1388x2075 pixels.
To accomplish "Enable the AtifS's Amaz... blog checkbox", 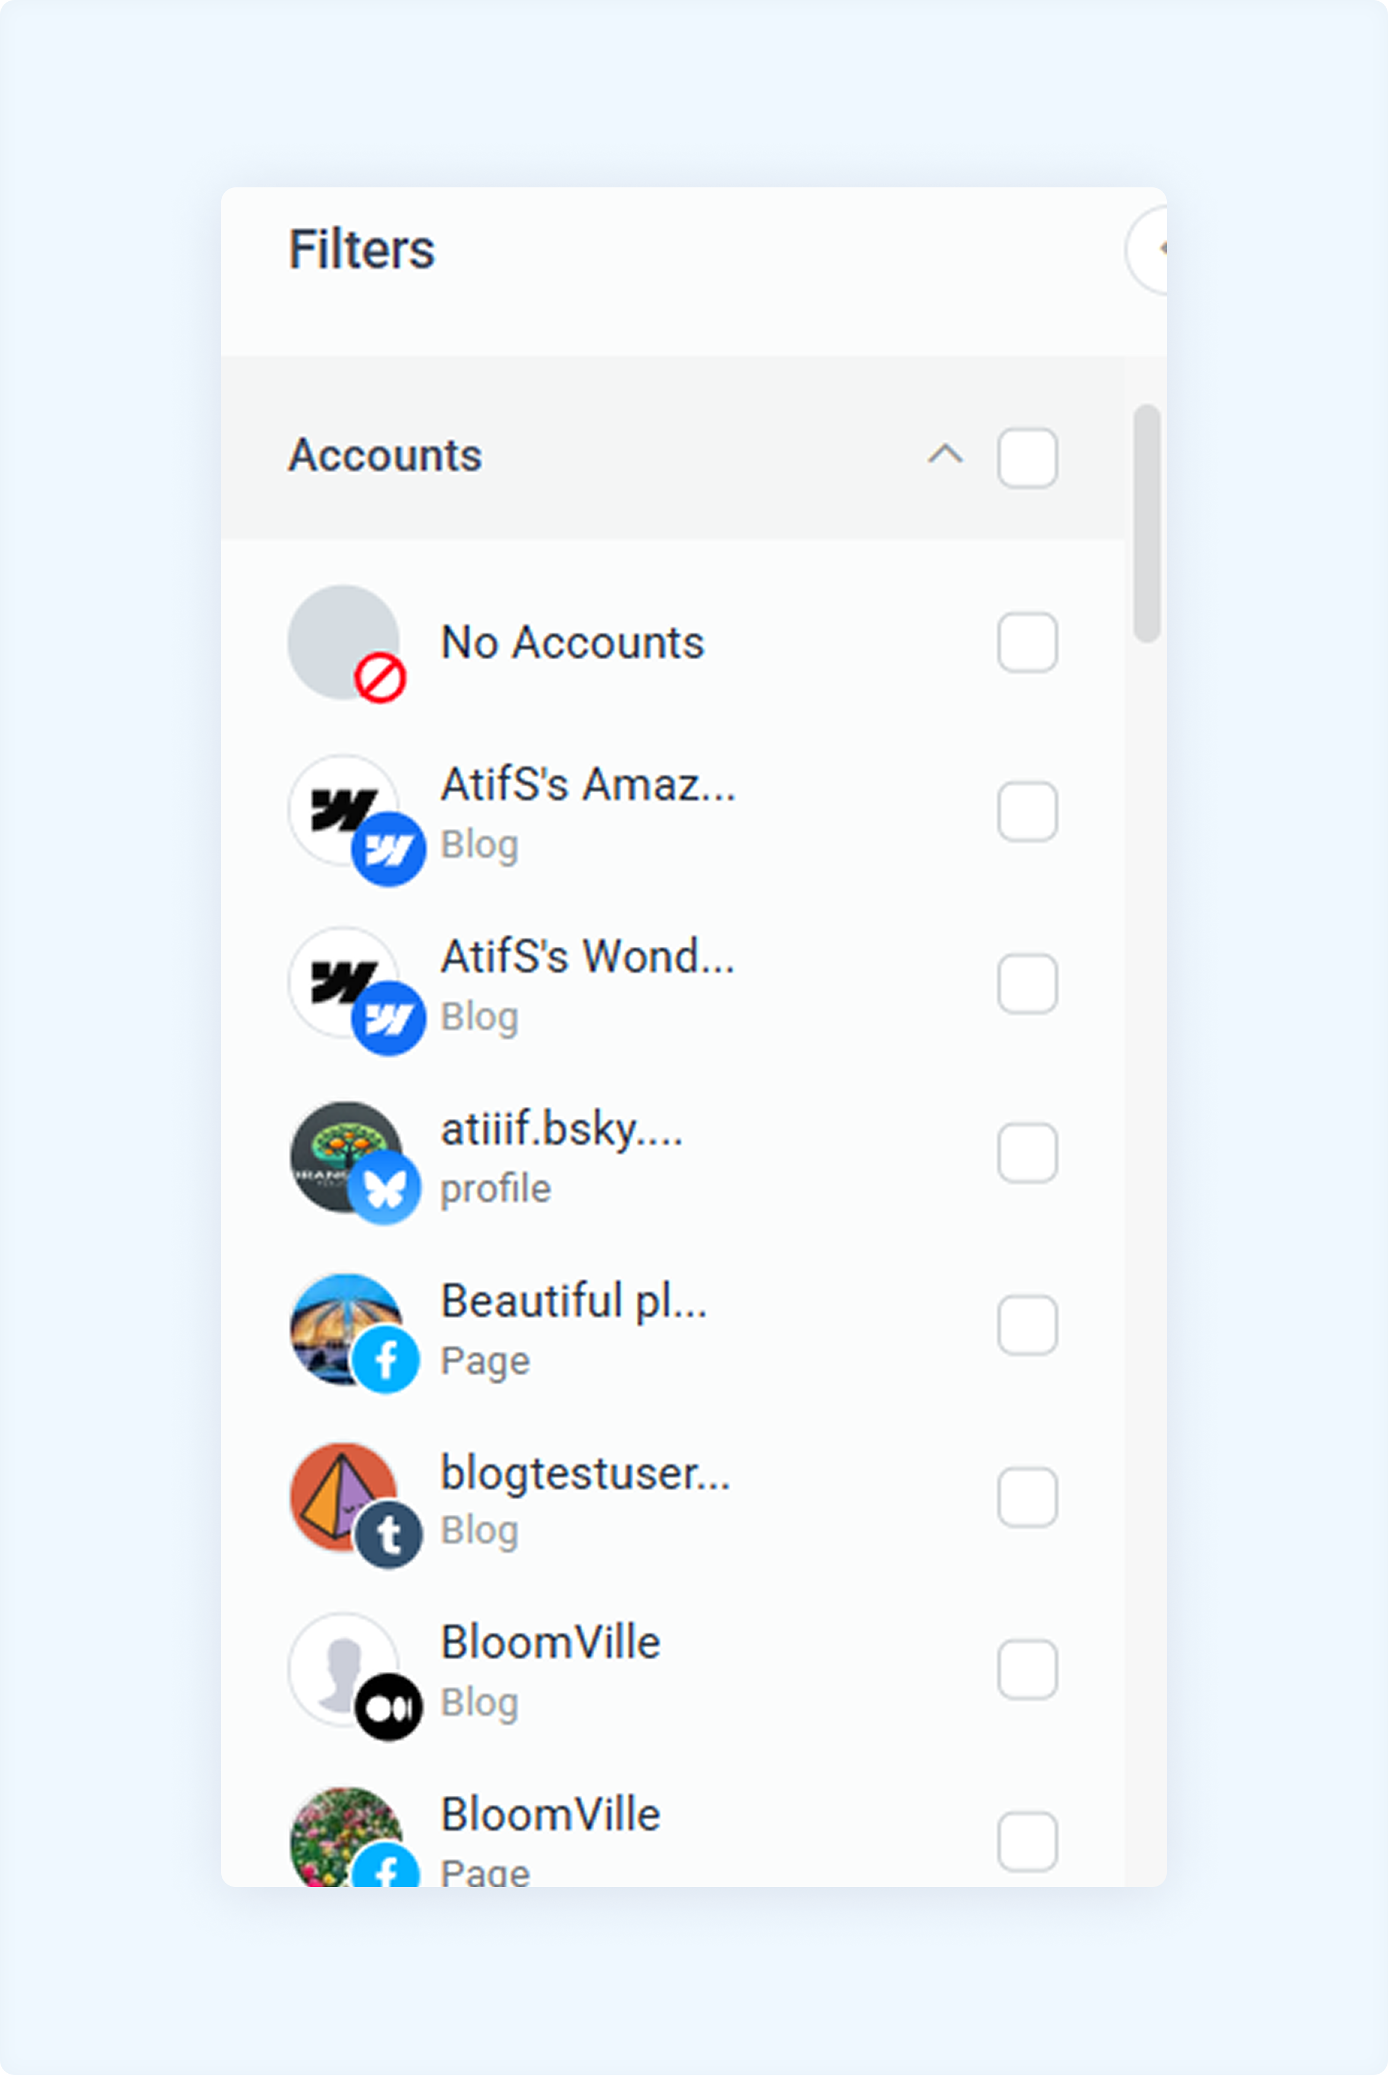I will coord(1027,812).
